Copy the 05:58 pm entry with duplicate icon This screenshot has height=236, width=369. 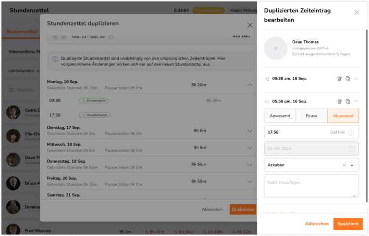point(348,101)
